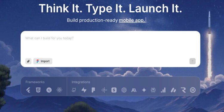Open the Razorpay integration

(x=183, y=90)
